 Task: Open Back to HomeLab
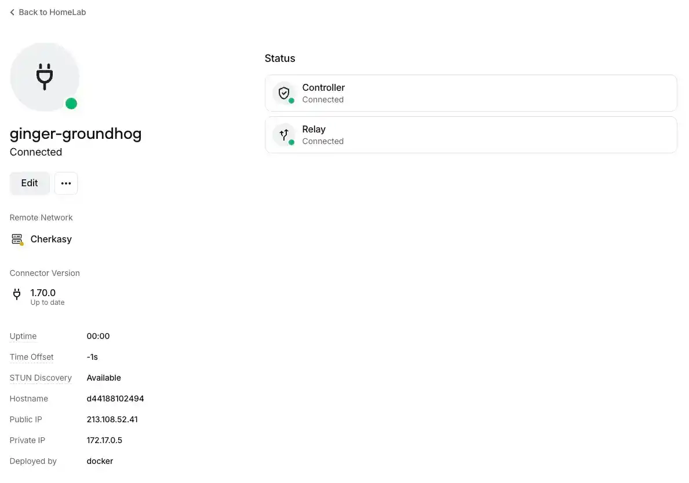(47, 12)
